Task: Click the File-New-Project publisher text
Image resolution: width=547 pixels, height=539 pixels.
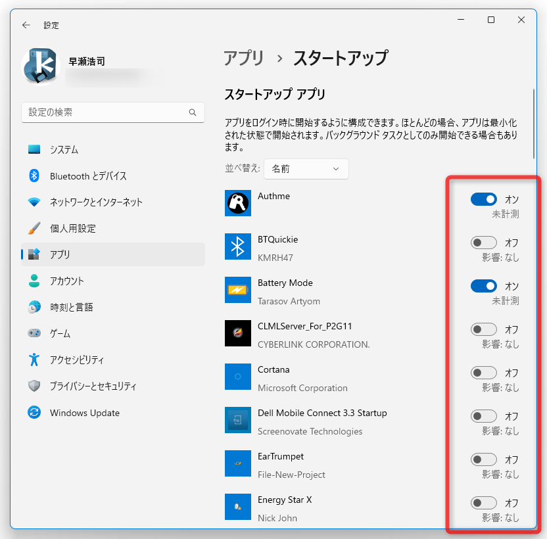Action: point(291,475)
